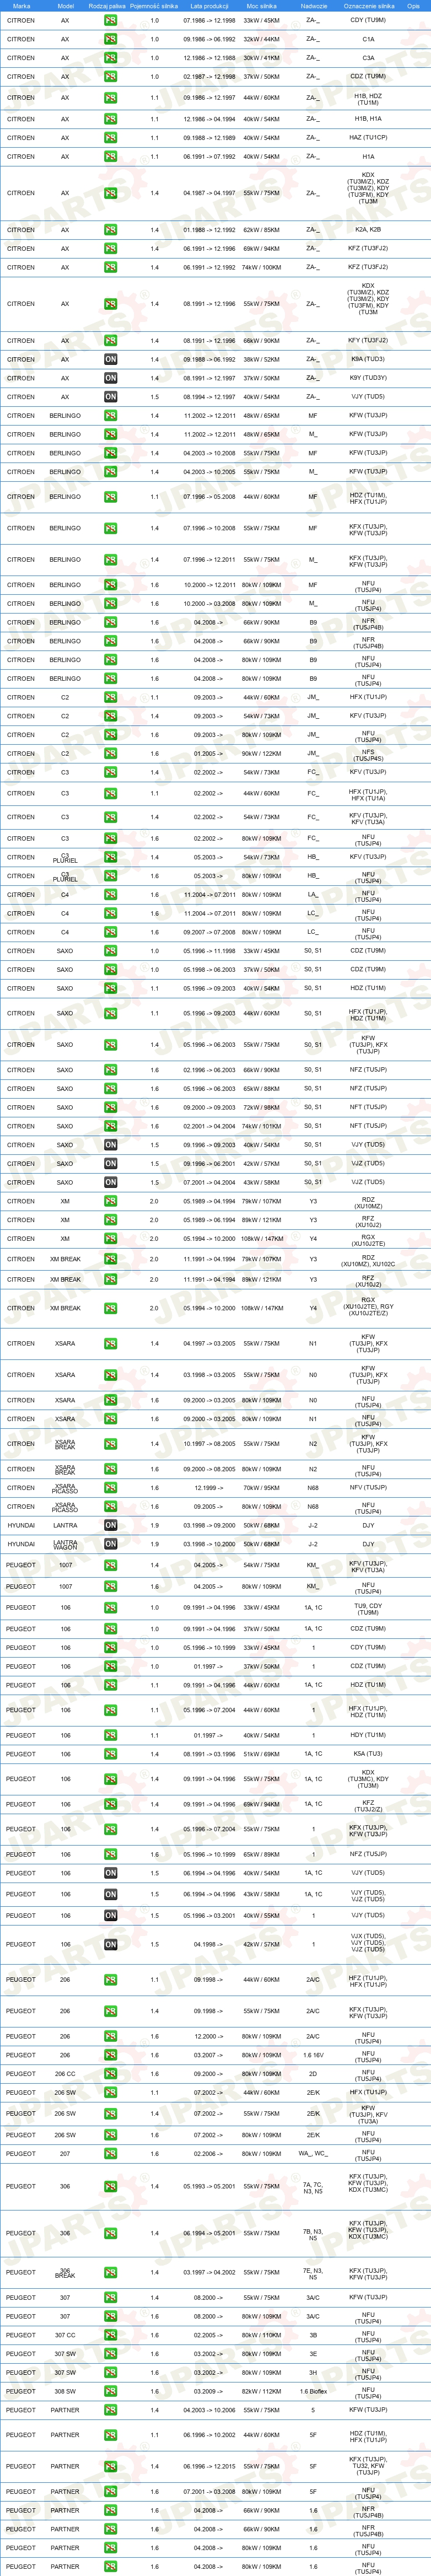Click petrol icon in AX HAZ (TU1CP) row
The height and width of the screenshot is (2576, 431).
pyautogui.click(x=110, y=138)
